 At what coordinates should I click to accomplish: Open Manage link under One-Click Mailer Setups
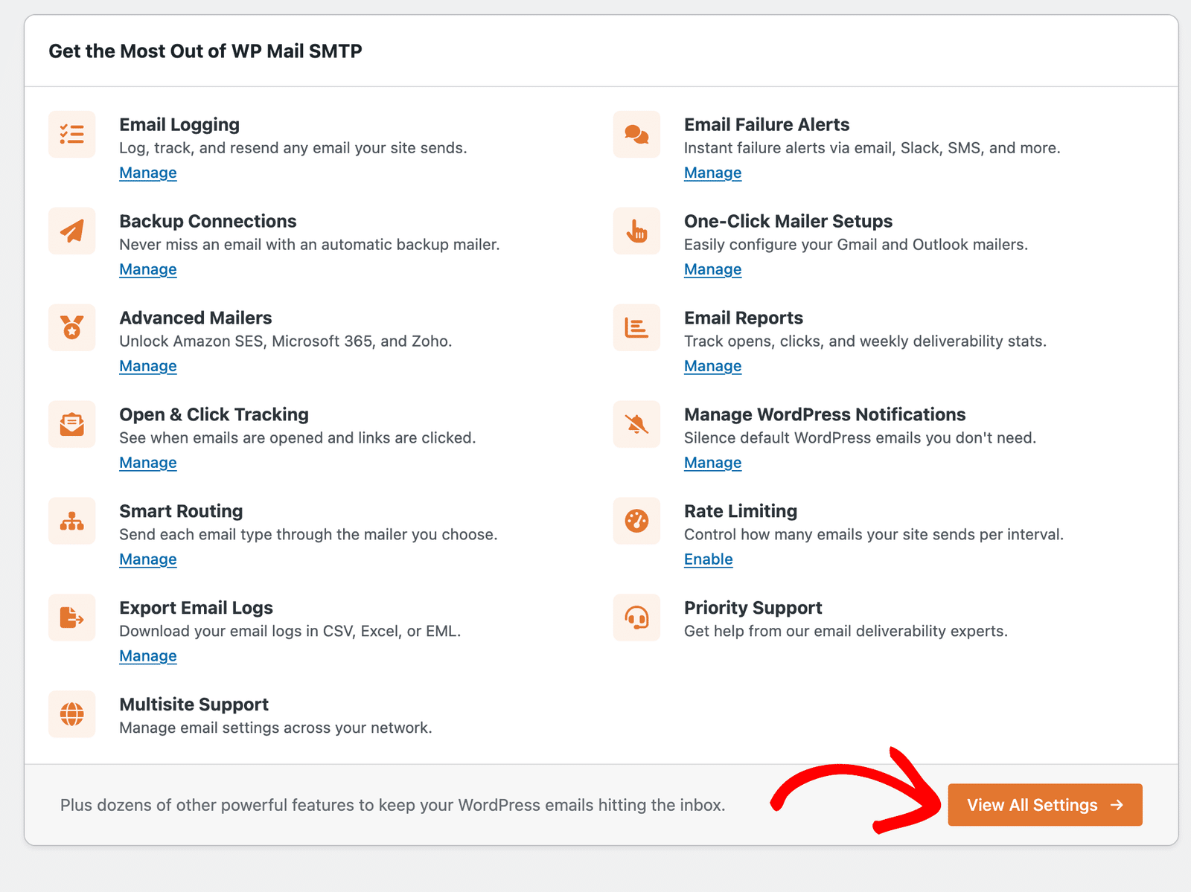coord(712,269)
